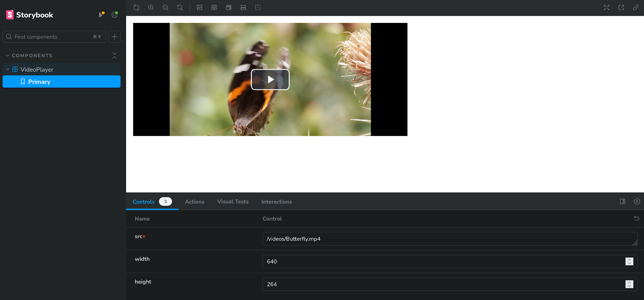This screenshot has width=644, height=300.
Task: Open the settings gear menu in sidebar
Action: click(115, 15)
